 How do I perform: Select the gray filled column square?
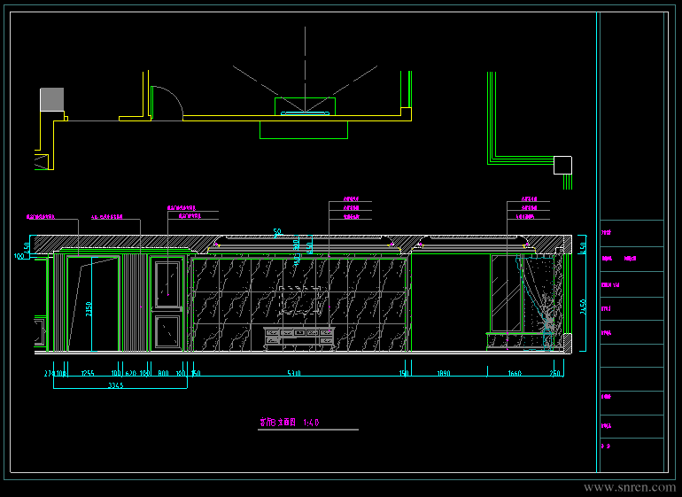click(52, 98)
